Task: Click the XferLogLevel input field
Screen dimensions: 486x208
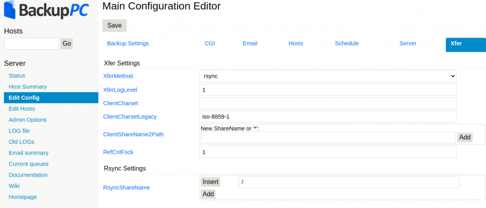Action: point(327,90)
